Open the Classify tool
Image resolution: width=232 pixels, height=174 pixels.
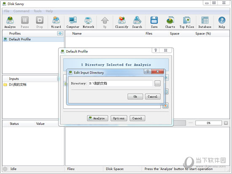121,22
